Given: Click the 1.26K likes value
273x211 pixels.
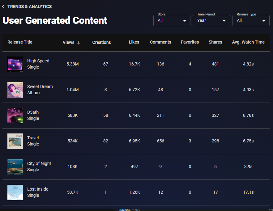Looking at the screenshot, I should pyautogui.click(x=134, y=192).
